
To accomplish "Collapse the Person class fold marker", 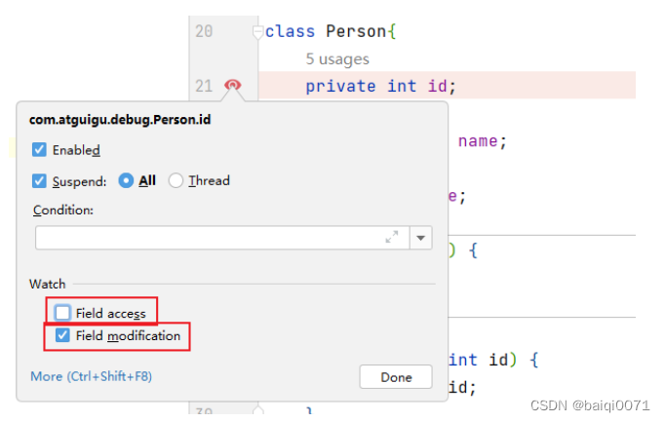I will [x=257, y=32].
